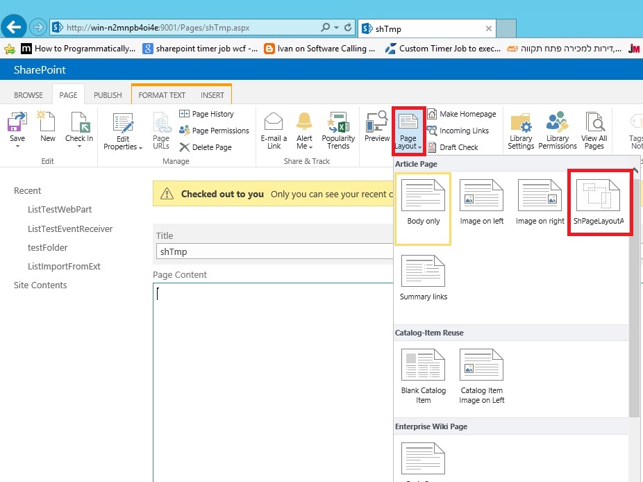Choose the Body only layout
Screen dimensions: 643x482
pos(423,209)
